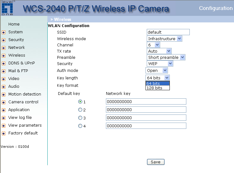Open the Short preamble dropdown
Image resolution: width=234 pixels, height=173 pixels.
[166, 58]
